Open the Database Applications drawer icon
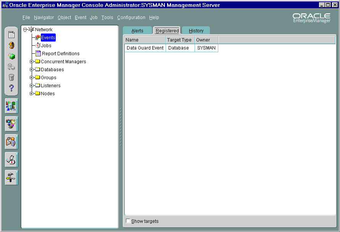This screenshot has width=340, height=232. pyautogui.click(x=11, y=106)
